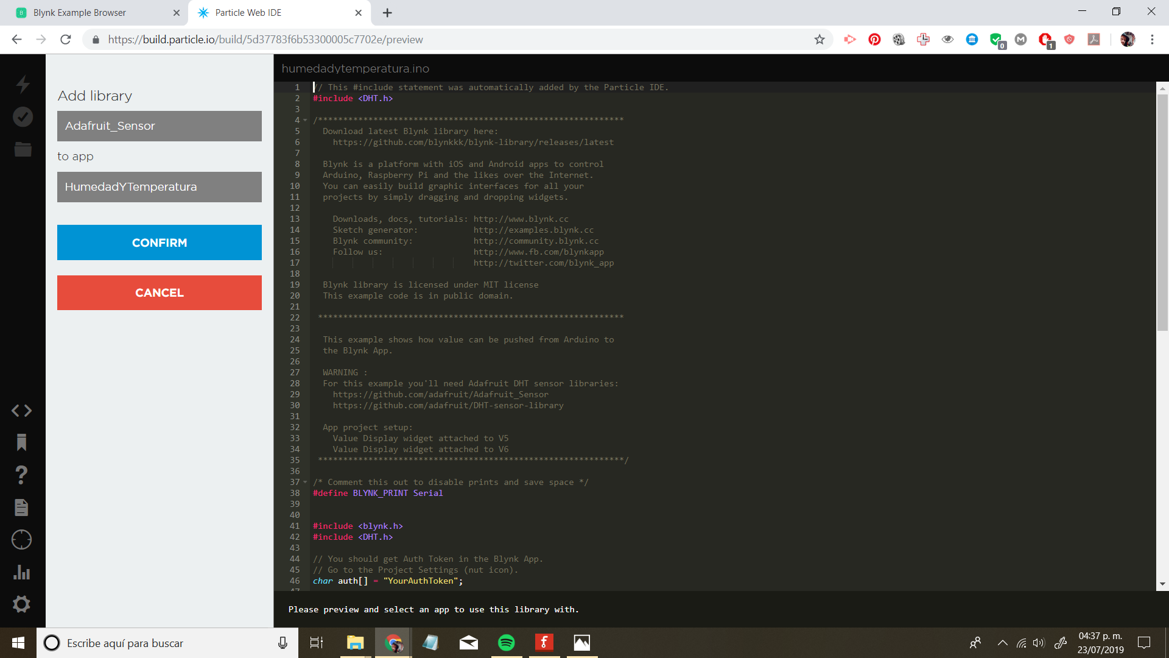Viewport: 1169px width, 658px height.
Task: View site information lock icon
Action: tap(96, 40)
